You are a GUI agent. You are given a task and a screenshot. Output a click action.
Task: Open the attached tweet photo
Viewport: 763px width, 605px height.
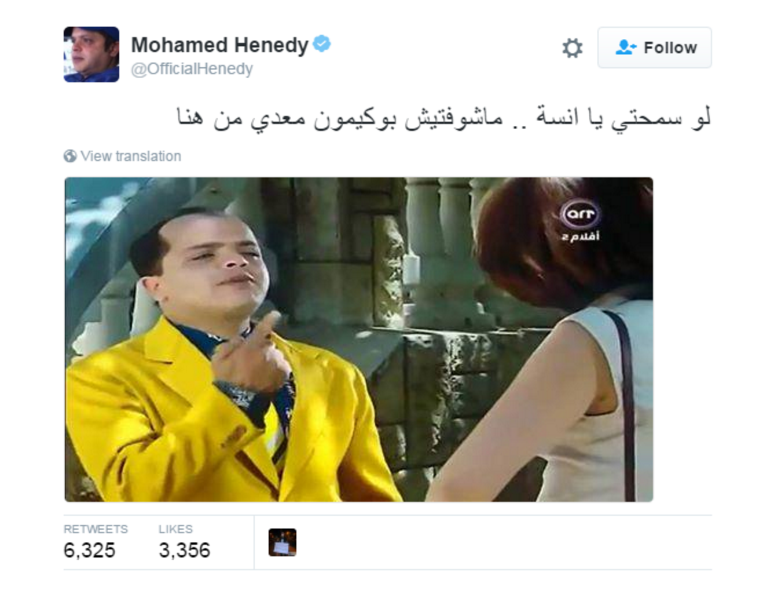tap(359, 340)
